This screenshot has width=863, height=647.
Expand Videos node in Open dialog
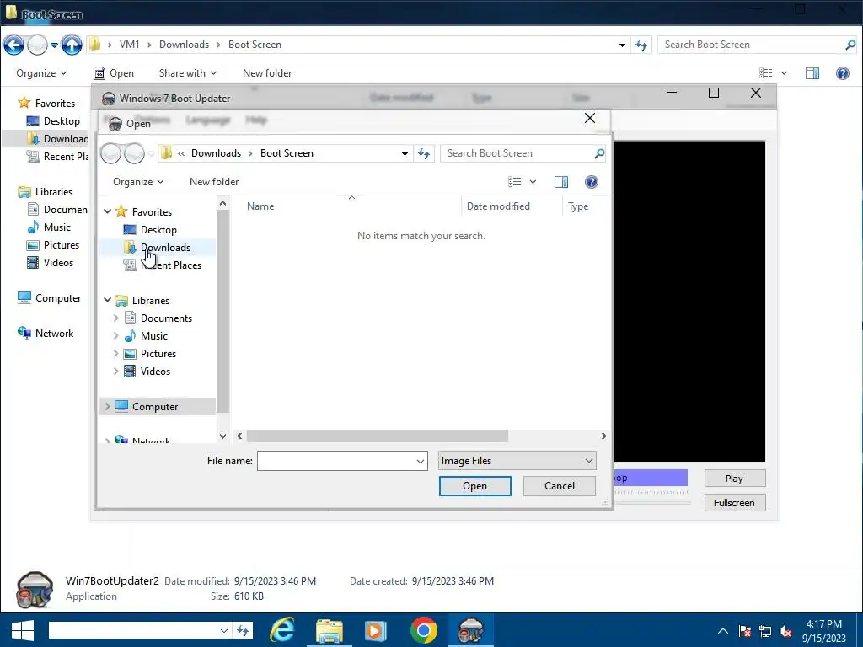pyautogui.click(x=115, y=372)
